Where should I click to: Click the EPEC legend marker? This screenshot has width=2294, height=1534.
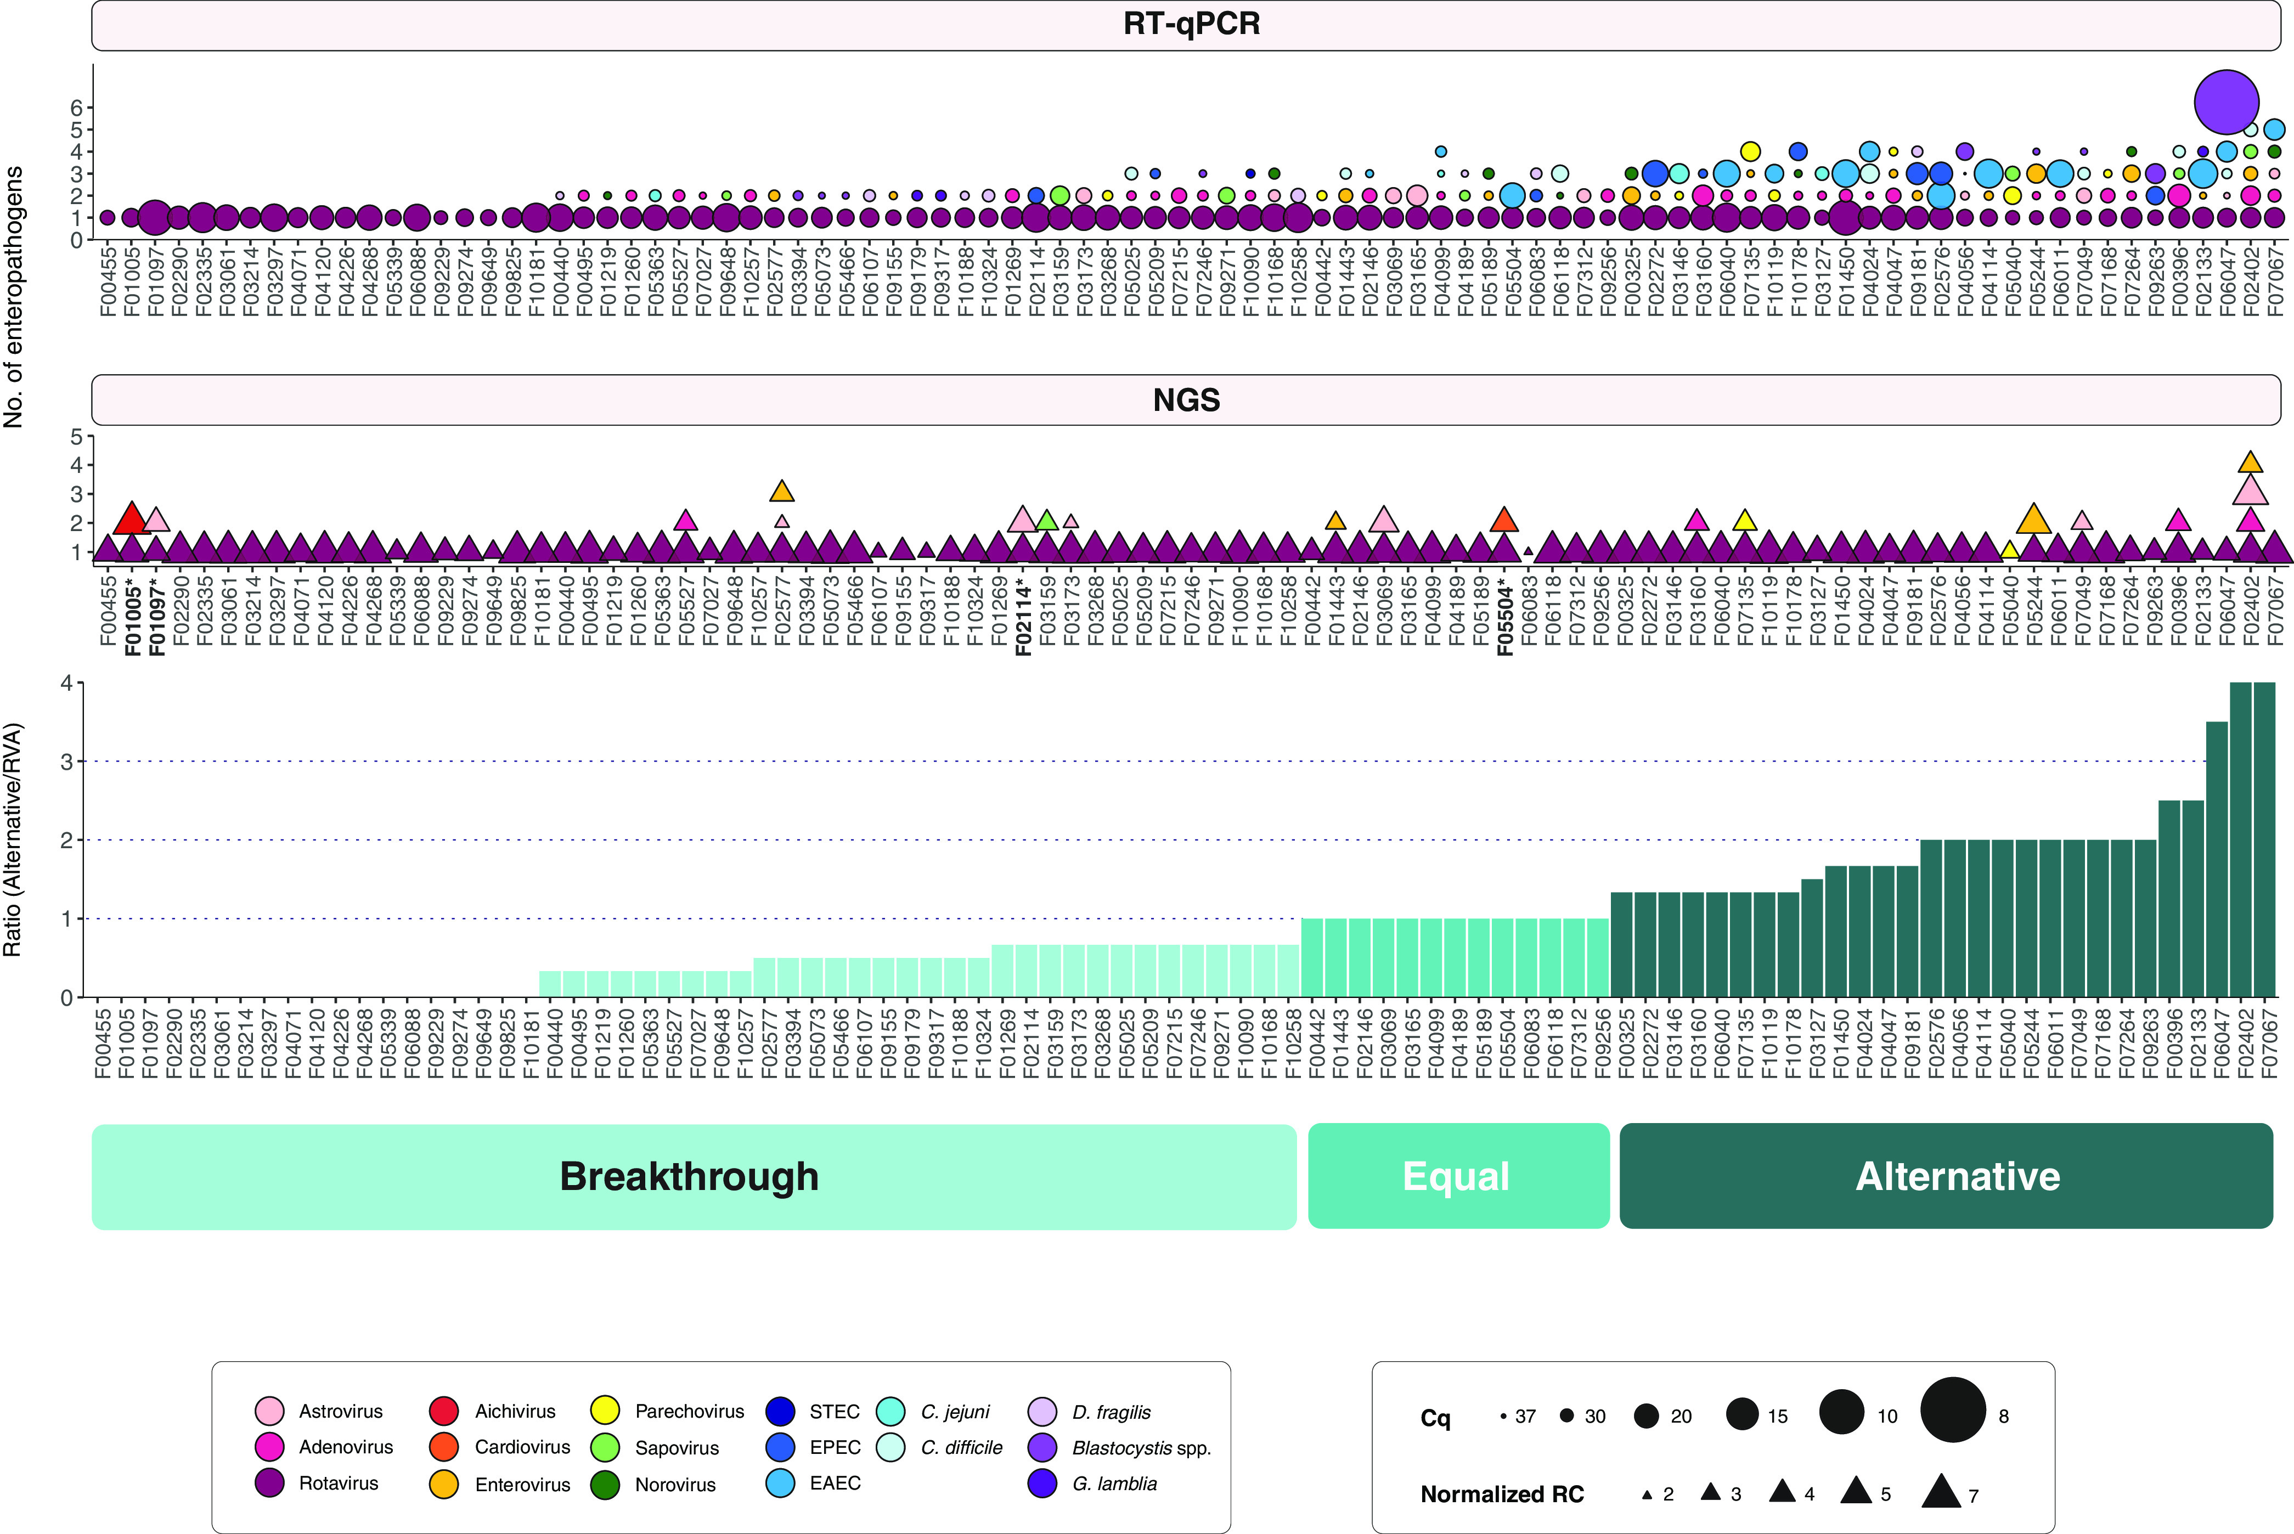coord(781,1447)
